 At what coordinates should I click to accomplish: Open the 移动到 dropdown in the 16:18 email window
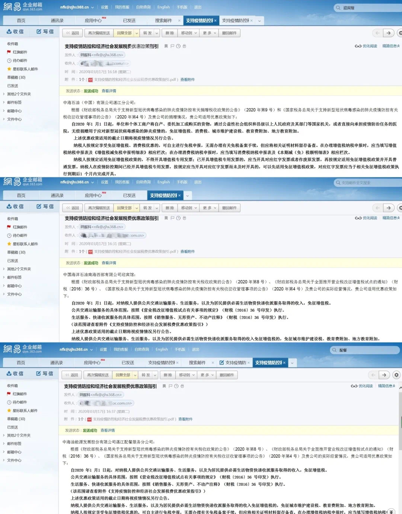pyautogui.click(x=189, y=33)
